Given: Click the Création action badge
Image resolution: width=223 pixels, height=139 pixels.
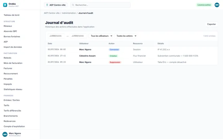Looking at the screenshot, I should (x=113, y=56).
